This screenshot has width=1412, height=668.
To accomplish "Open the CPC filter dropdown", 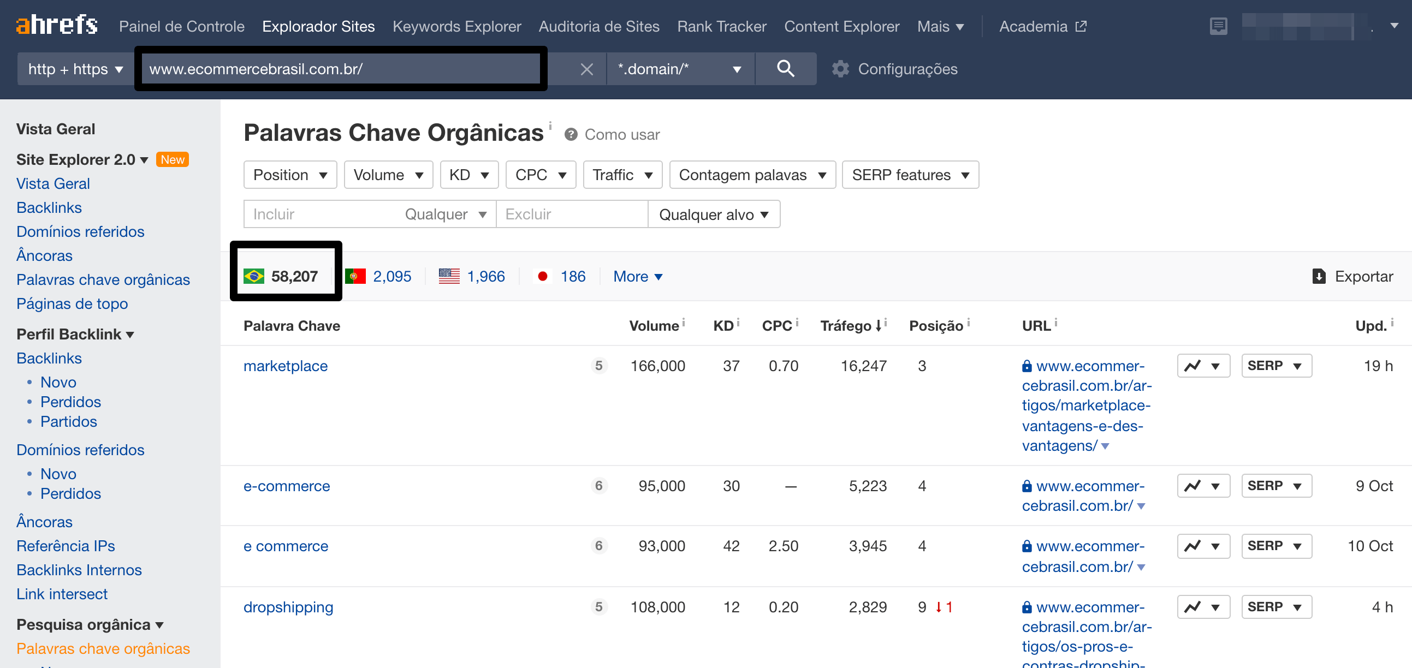I will pyautogui.click(x=541, y=175).
